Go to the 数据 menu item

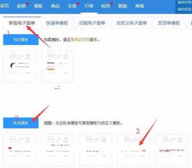123,6
